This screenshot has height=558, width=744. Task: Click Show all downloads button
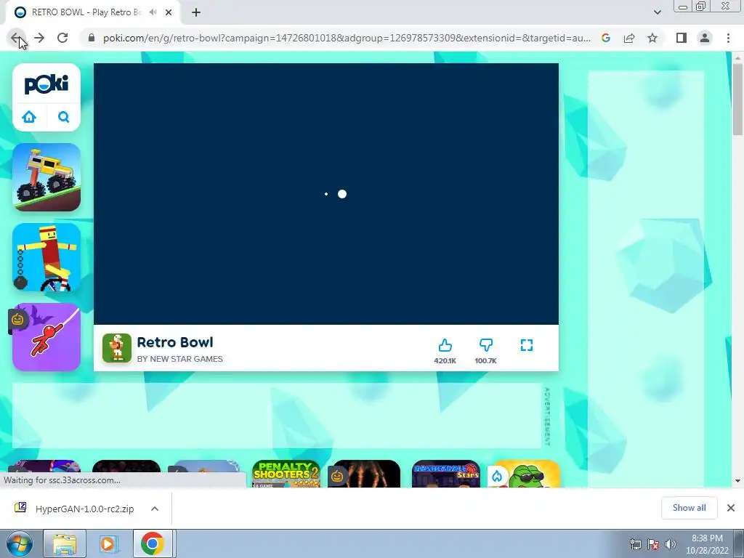[x=689, y=508]
